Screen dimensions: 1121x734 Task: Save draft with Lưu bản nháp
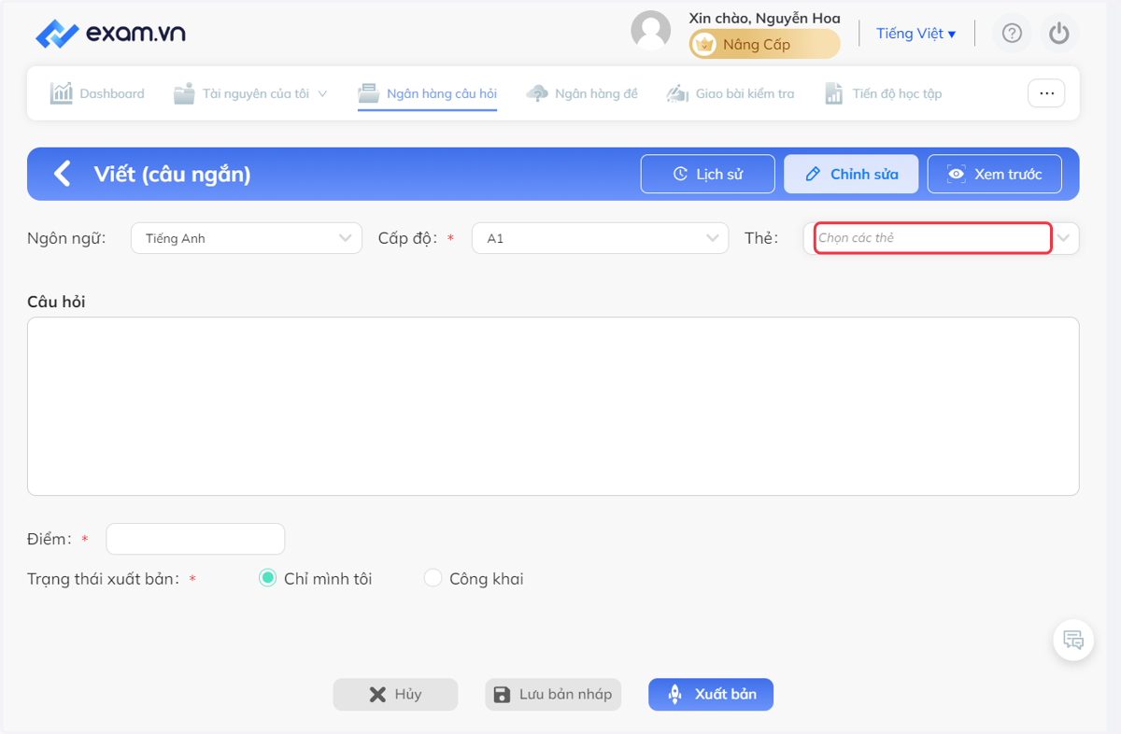point(553,695)
